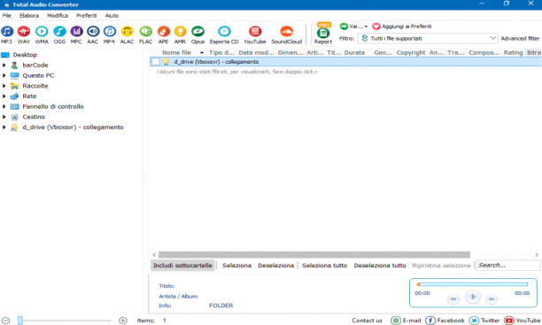Expand Pannello di controllo node

4,106
